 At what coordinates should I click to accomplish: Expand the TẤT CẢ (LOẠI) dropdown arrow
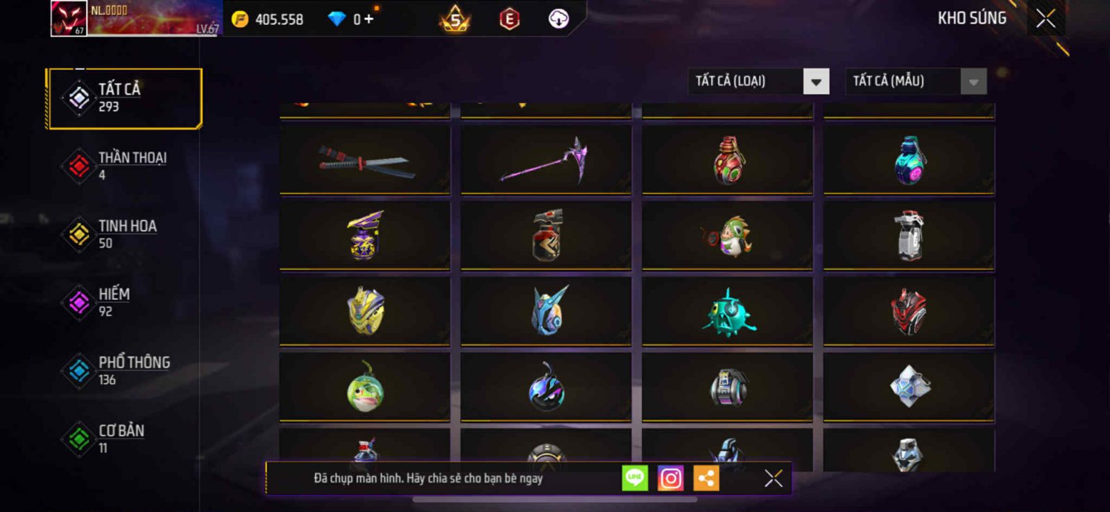(x=817, y=82)
